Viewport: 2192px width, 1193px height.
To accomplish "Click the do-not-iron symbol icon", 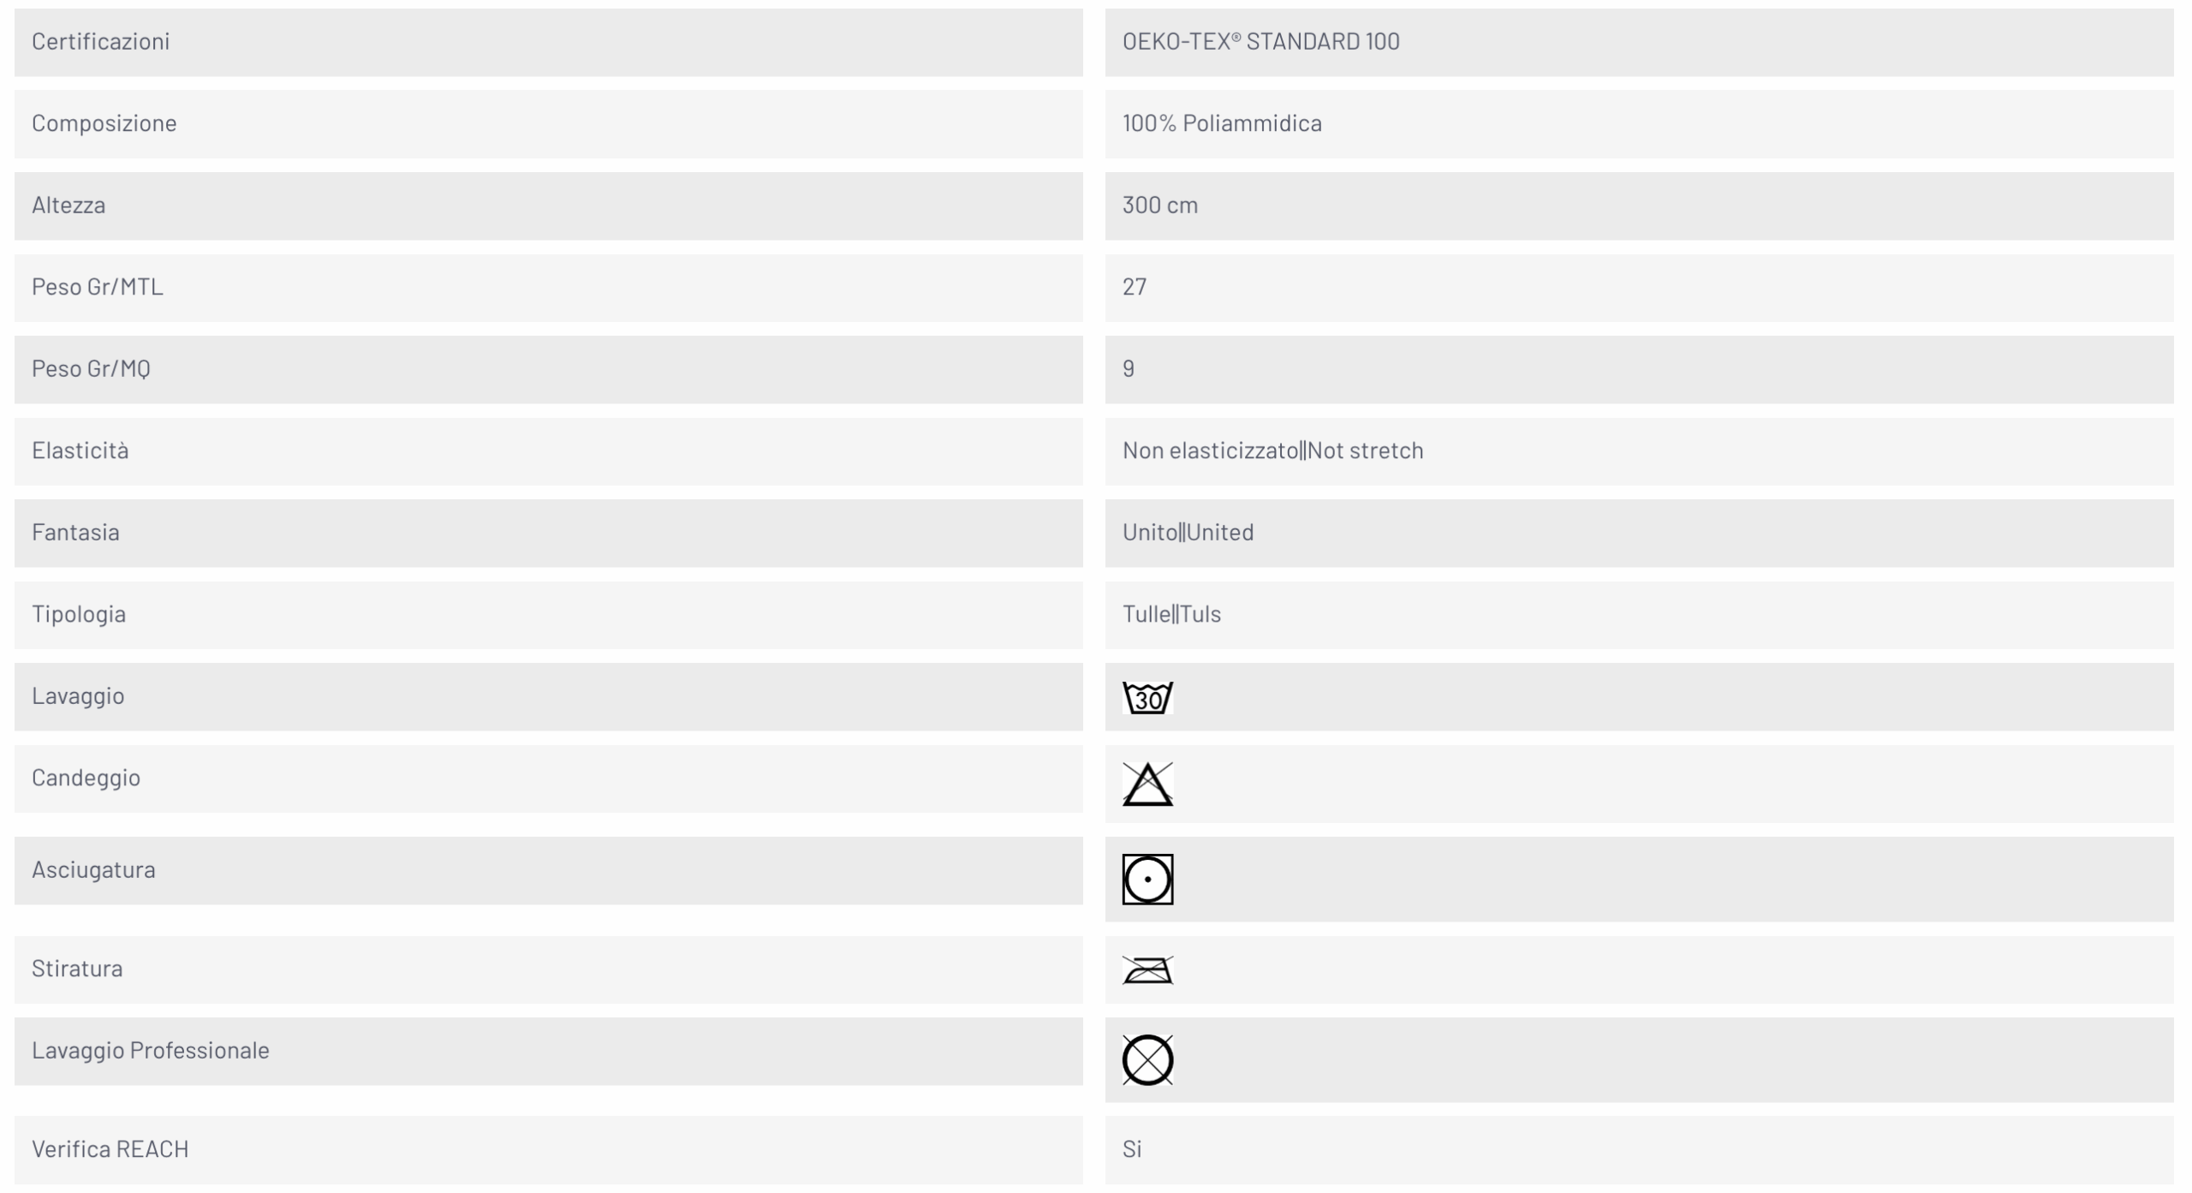I will (x=1147, y=970).
